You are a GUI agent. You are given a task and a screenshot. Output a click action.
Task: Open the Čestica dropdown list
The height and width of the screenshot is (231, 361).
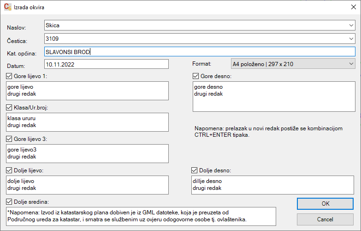(x=351, y=39)
